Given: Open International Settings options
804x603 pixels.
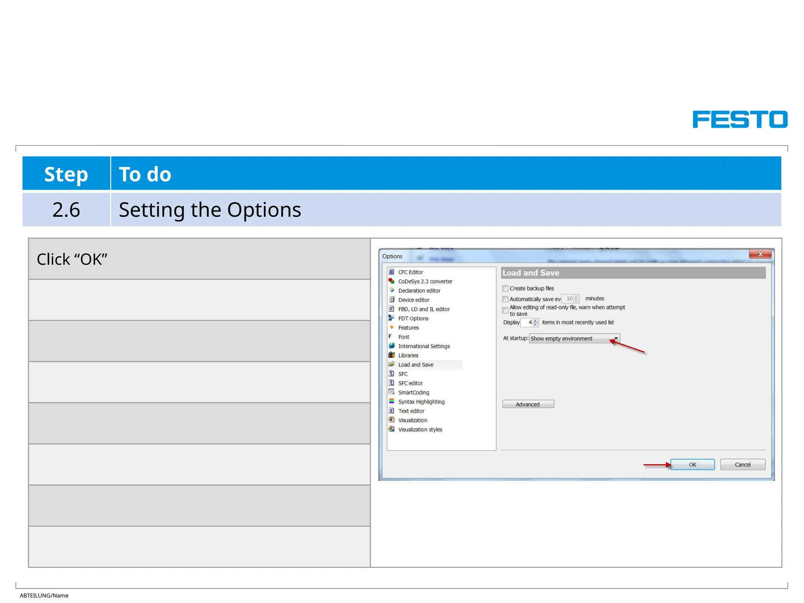Looking at the screenshot, I should click(424, 346).
